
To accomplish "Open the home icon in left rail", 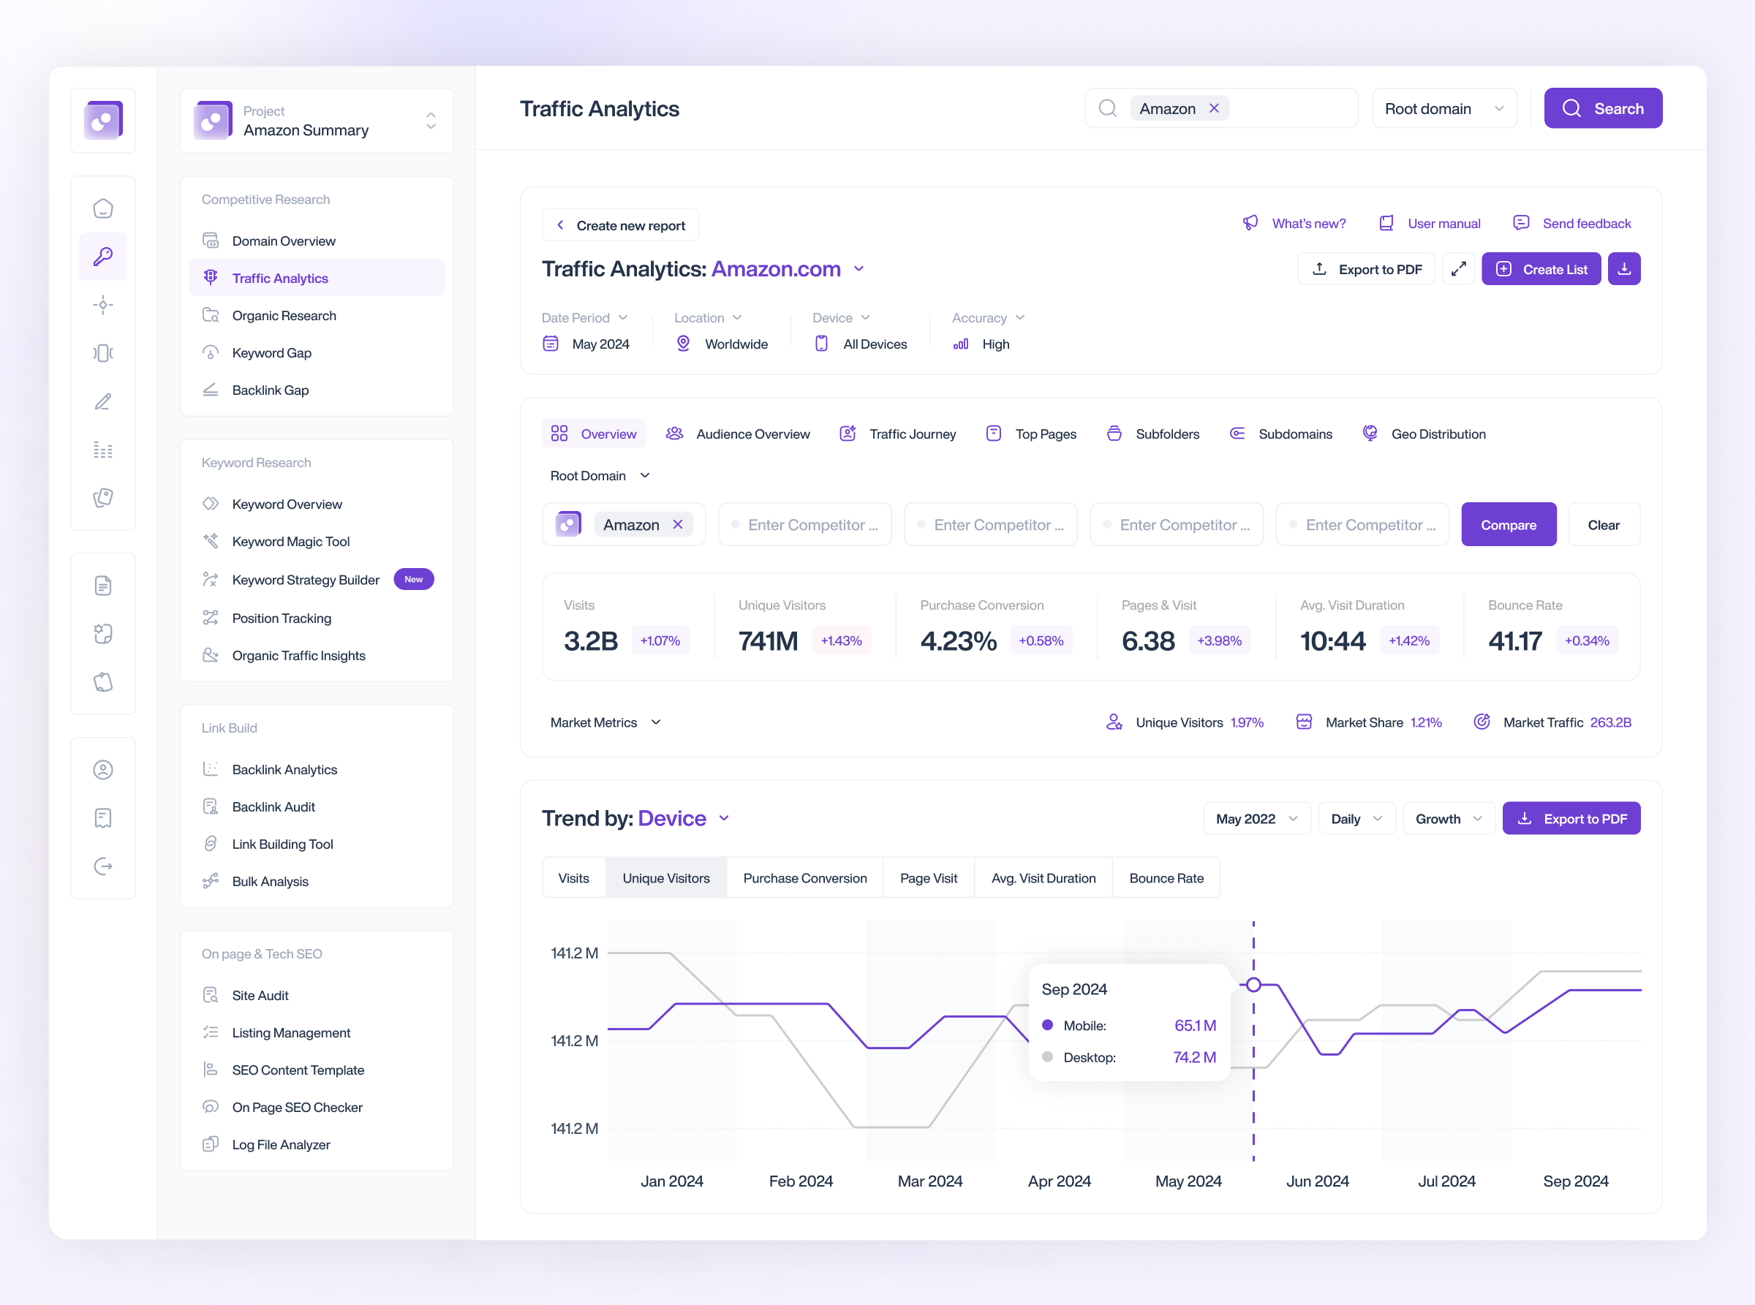I will pos(102,208).
